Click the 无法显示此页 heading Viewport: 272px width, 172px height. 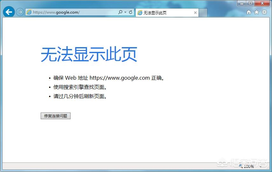pos(89,54)
